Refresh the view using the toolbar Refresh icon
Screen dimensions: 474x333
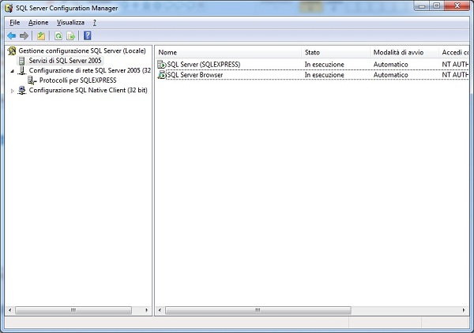pyautogui.click(x=58, y=36)
